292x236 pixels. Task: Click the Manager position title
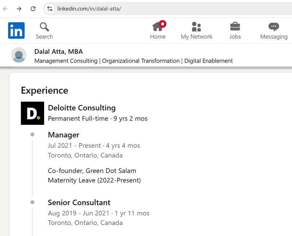[x=64, y=135]
